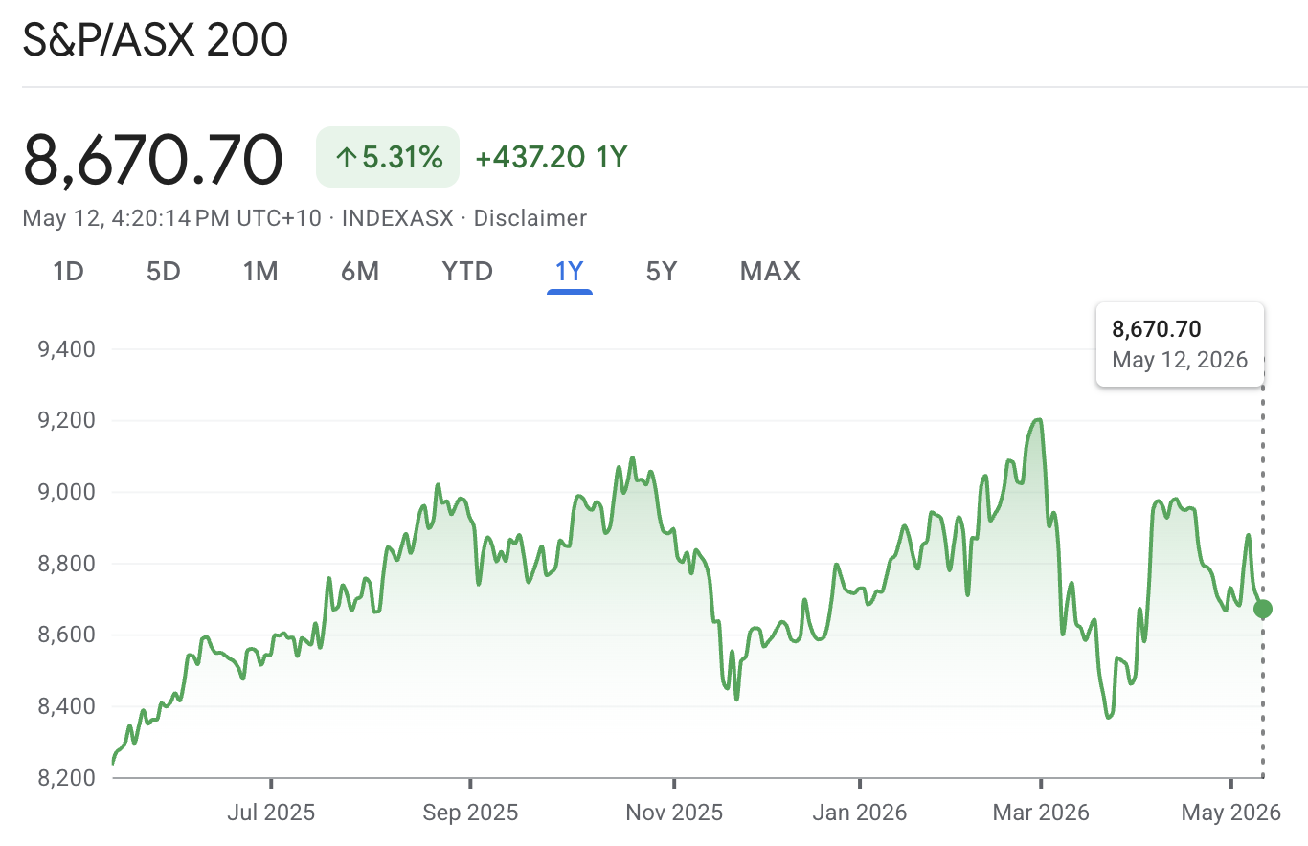Screen dimensions: 1308x846
Task: Open the 5Y range tab
Action: (662, 272)
